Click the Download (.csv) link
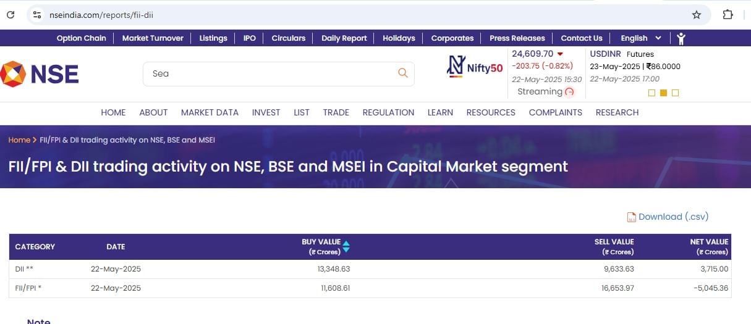 pyautogui.click(x=673, y=217)
